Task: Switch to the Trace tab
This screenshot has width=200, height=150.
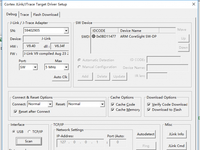Action: coord(24,15)
